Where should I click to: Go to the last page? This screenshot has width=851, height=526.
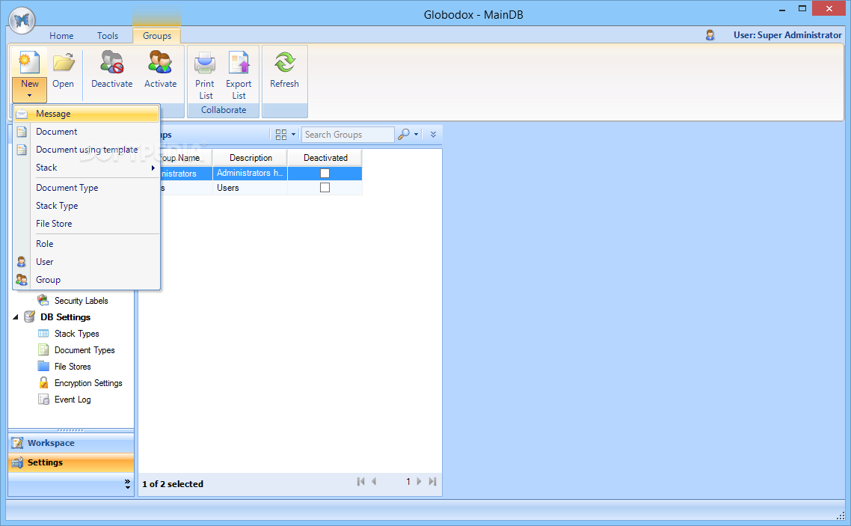click(x=432, y=482)
